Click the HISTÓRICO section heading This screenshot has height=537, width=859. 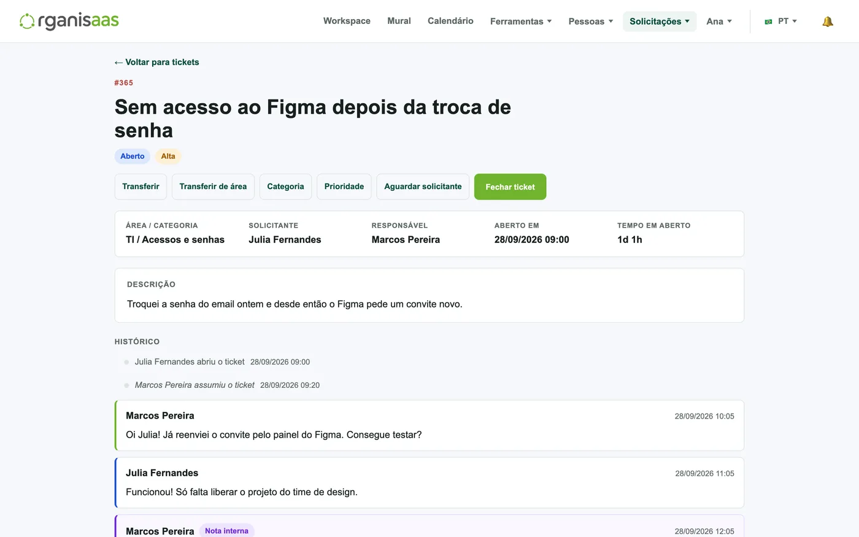pyautogui.click(x=137, y=342)
